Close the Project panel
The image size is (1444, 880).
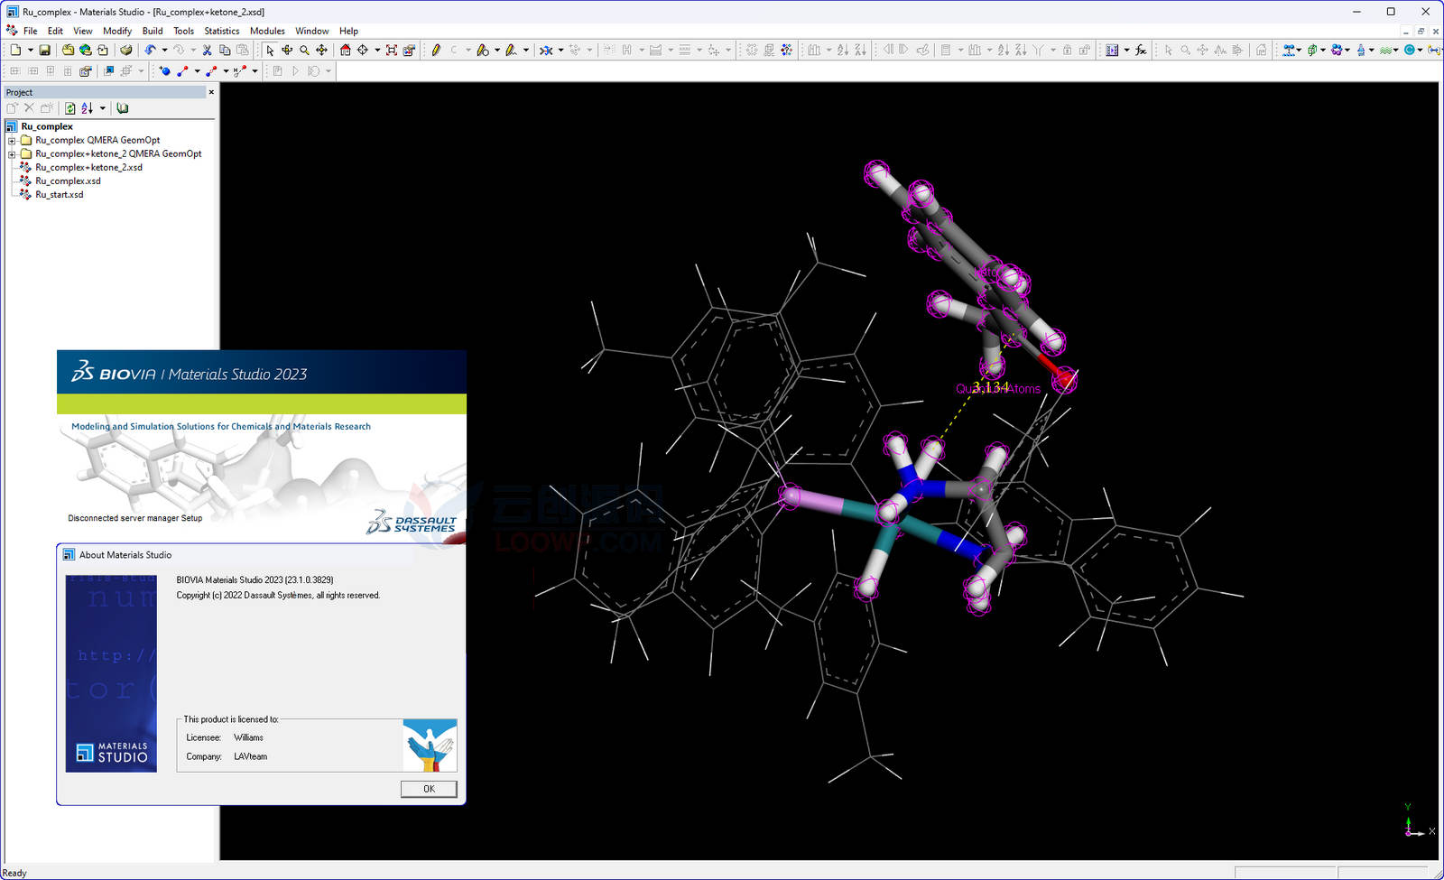coord(211,92)
